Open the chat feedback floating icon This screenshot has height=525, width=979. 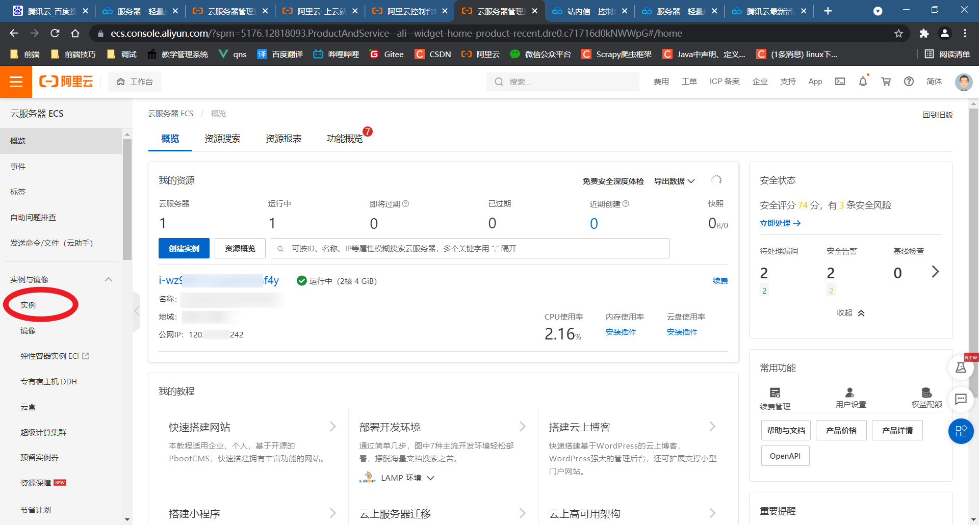pyautogui.click(x=961, y=399)
